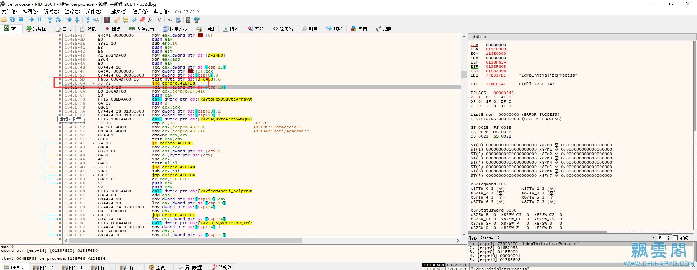The image size is (697, 270).
Task: Toggle breakpoint bullet at 004EEFB8
Action: coord(60,191)
